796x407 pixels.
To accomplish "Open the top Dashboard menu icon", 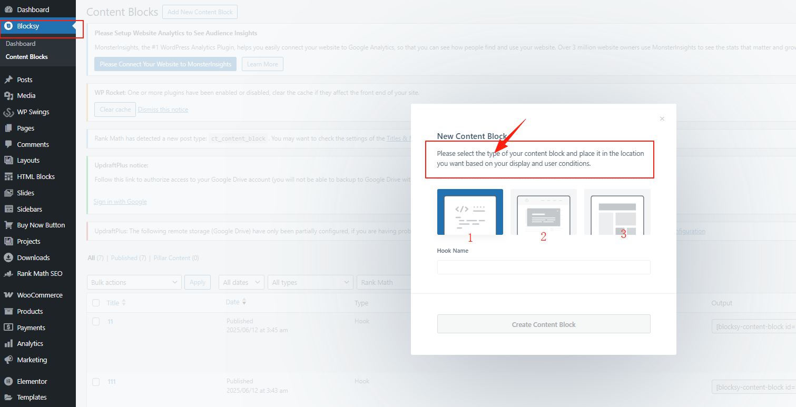I will [8, 9].
